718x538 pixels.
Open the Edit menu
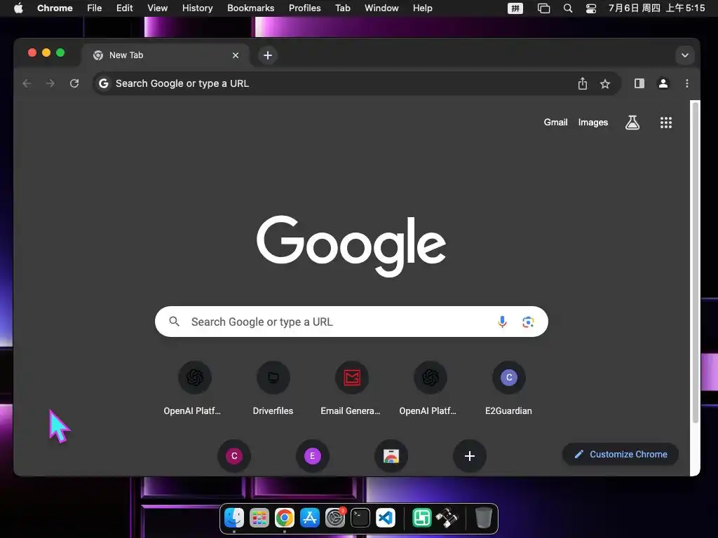pyautogui.click(x=124, y=8)
